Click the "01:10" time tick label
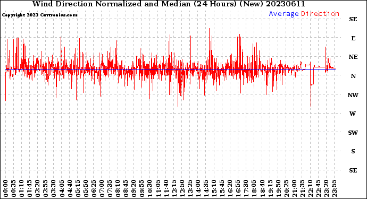367x199 pixels. click(x=21, y=188)
